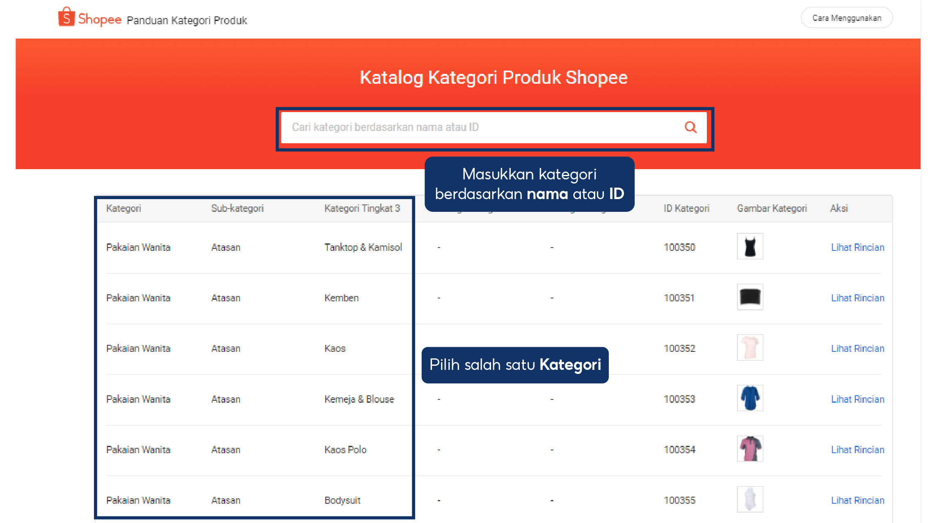The width and height of the screenshot is (937, 523).
Task: Click the Kaos category image thumbnail
Action: tap(750, 348)
